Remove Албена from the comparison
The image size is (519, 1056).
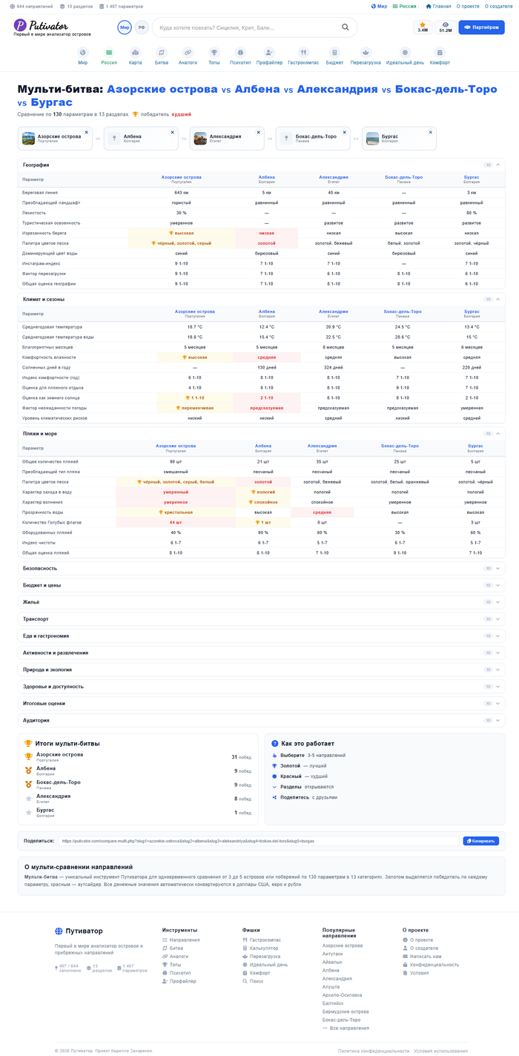[173, 132]
